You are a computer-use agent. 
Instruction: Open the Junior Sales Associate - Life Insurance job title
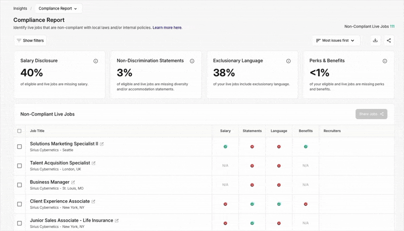pyautogui.click(x=71, y=220)
